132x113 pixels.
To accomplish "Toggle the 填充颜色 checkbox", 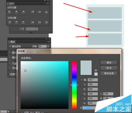I will coord(10,46).
